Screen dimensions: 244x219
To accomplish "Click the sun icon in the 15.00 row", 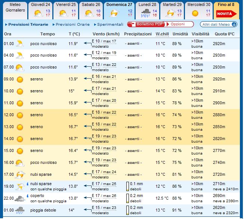I will (x=20, y=151).
